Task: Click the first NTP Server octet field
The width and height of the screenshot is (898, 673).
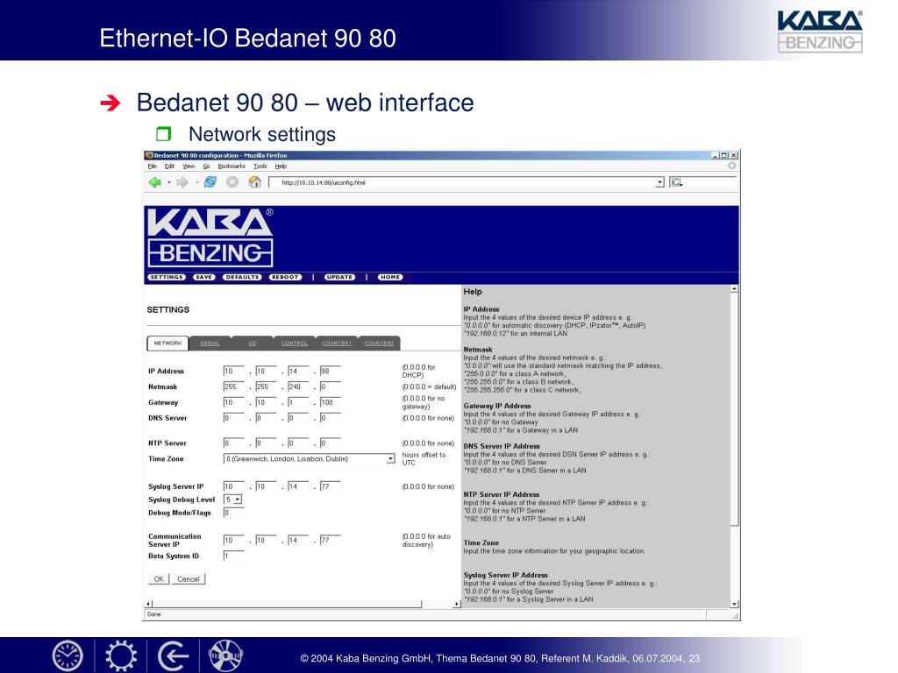Action: [x=233, y=443]
